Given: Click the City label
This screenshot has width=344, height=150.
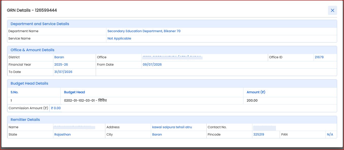Looking at the screenshot, I should pyautogui.click(x=110, y=135).
